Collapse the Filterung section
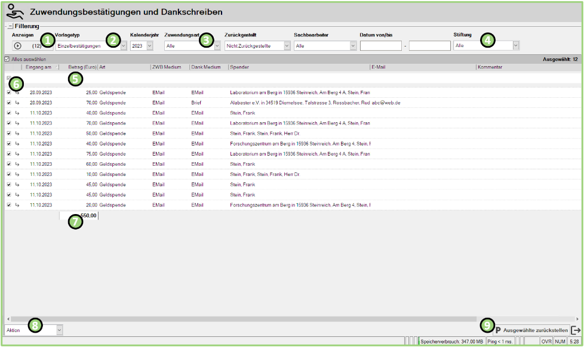This screenshot has height=347, width=584. click(x=10, y=26)
